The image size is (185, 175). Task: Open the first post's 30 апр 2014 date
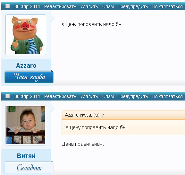[27, 6]
